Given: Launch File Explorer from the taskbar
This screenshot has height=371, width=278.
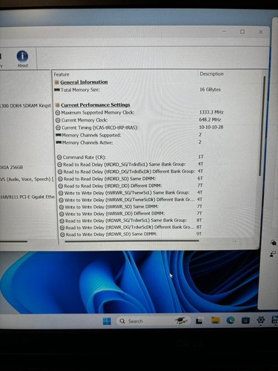Looking at the screenshot, I should click(x=215, y=321).
